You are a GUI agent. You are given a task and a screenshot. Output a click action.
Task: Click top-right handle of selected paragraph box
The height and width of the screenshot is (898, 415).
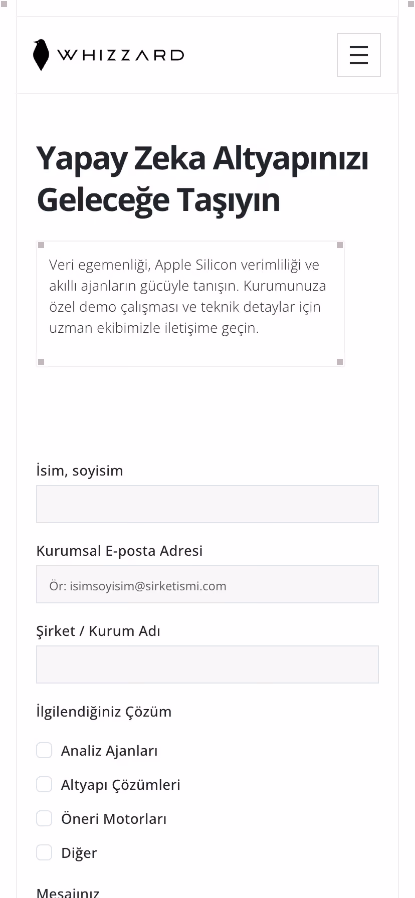[x=340, y=245]
